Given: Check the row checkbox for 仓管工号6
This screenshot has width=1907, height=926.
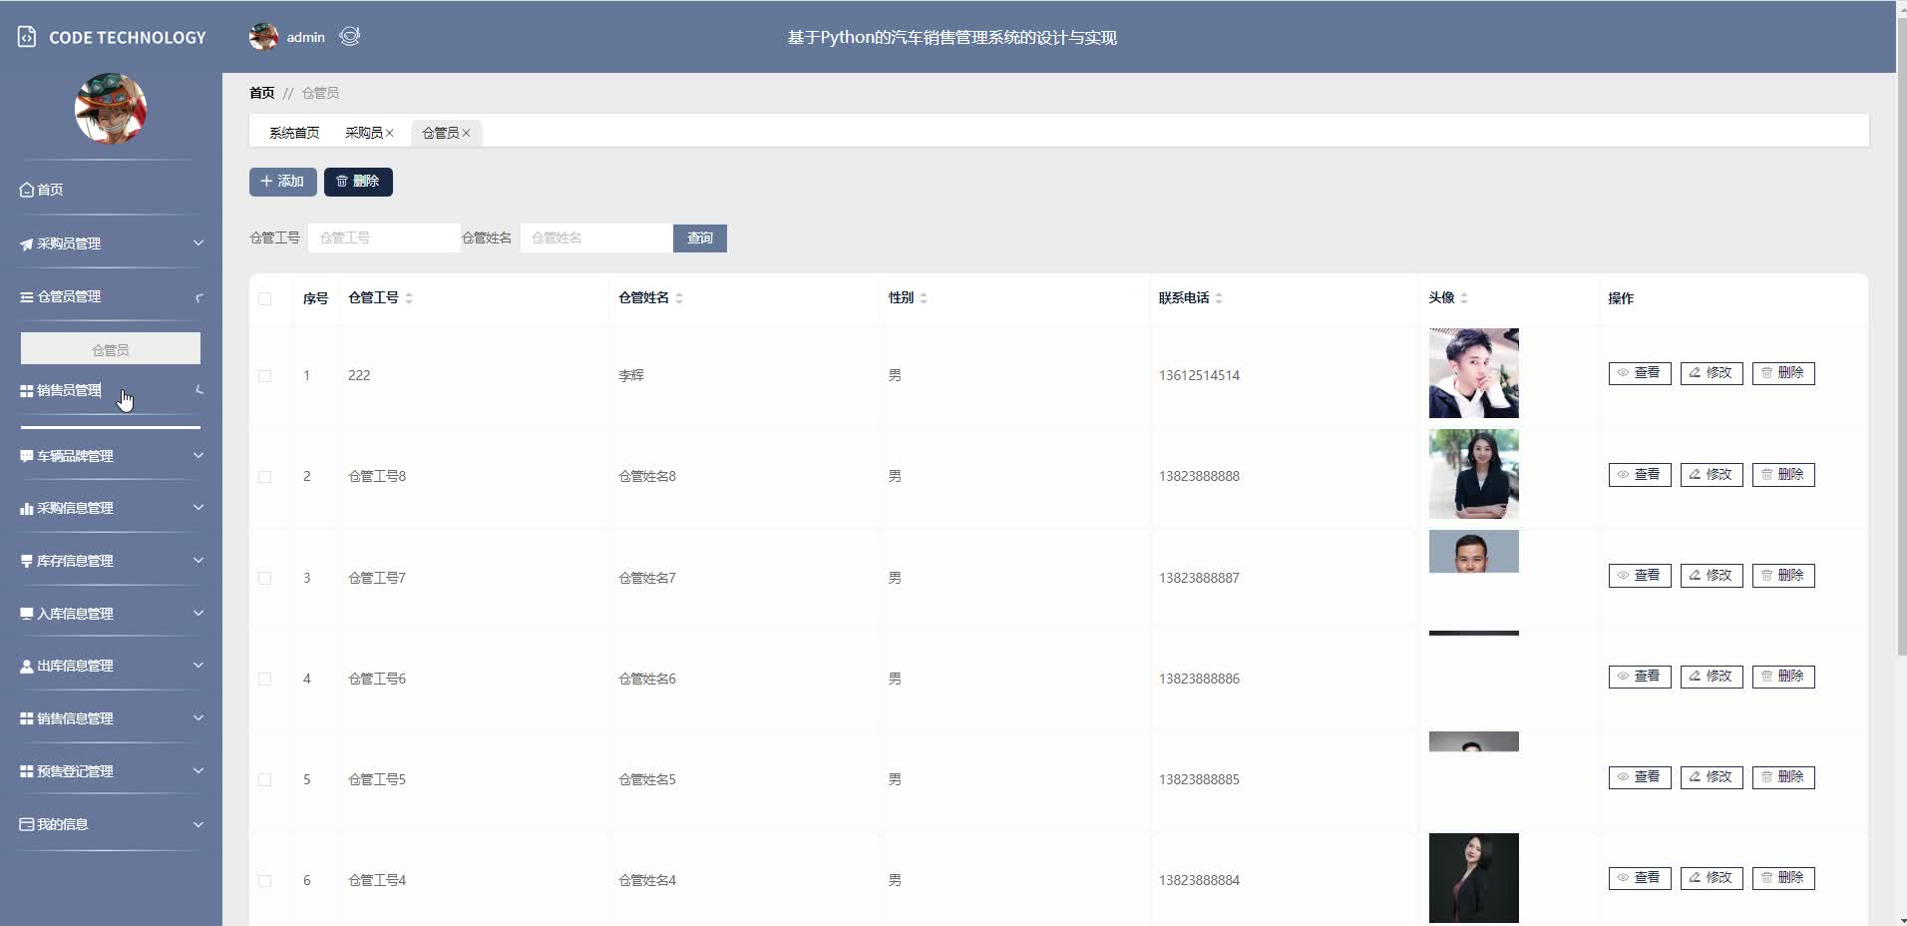Looking at the screenshot, I should (264, 679).
